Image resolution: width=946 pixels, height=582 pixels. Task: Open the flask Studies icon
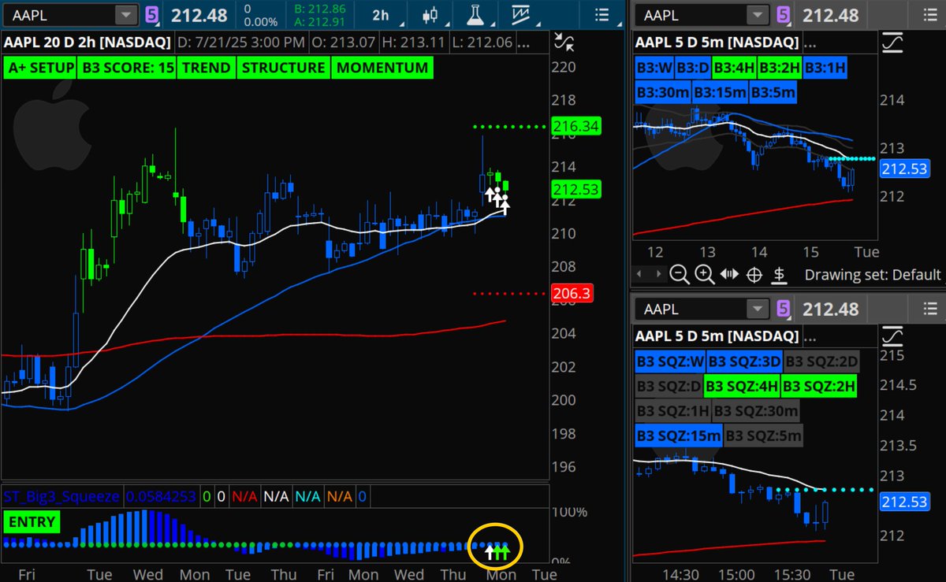[x=475, y=14]
